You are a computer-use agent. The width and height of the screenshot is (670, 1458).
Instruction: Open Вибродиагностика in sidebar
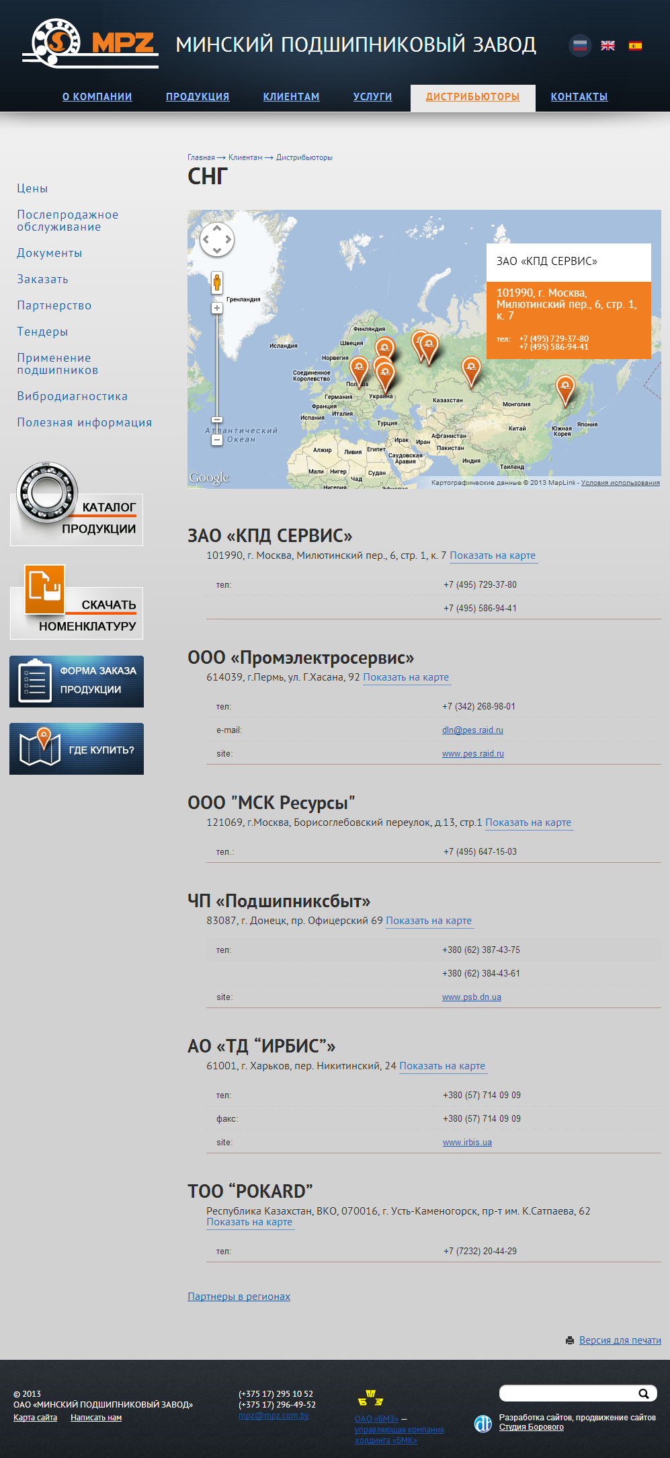tap(72, 396)
